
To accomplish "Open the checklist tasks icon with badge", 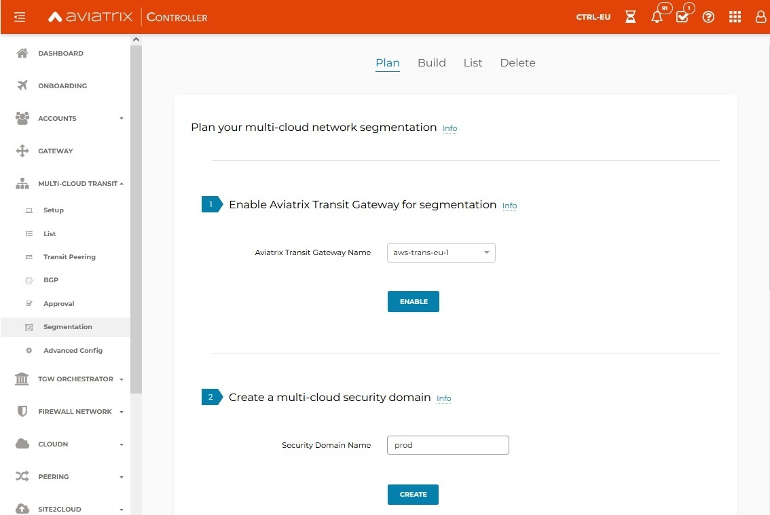I will tap(682, 17).
